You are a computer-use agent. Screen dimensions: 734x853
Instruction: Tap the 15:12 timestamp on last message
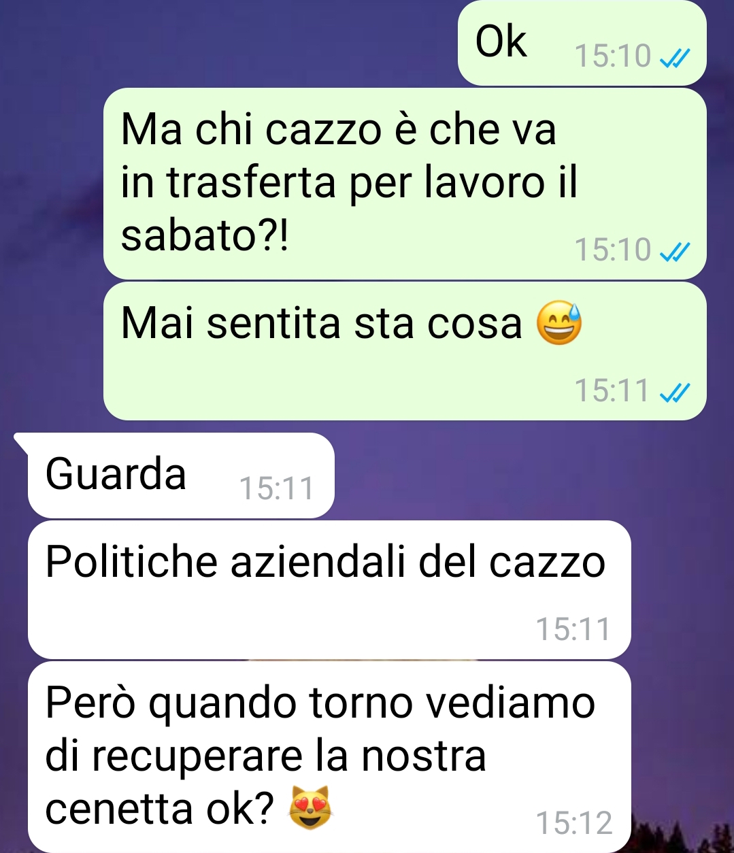(574, 823)
